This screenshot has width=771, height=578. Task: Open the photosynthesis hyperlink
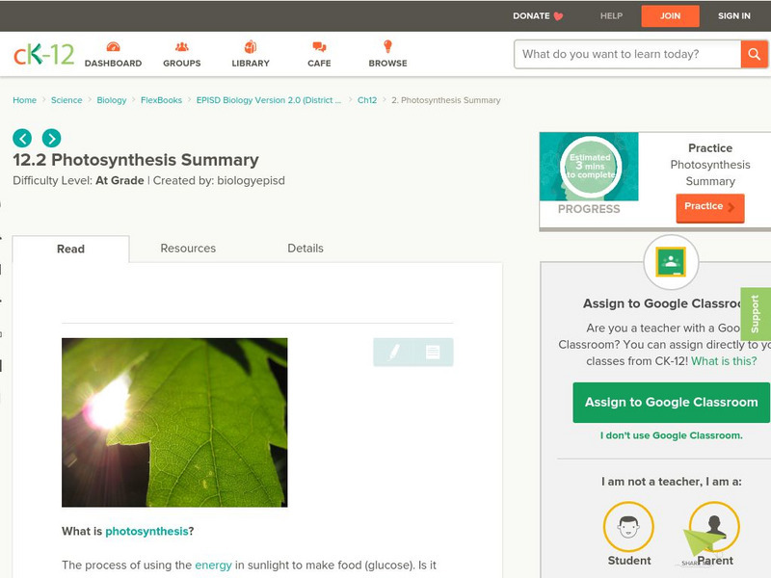(147, 532)
